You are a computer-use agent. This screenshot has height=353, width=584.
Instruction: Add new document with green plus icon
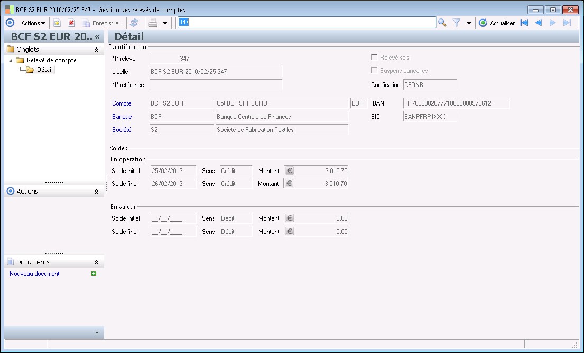click(x=94, y=273)
